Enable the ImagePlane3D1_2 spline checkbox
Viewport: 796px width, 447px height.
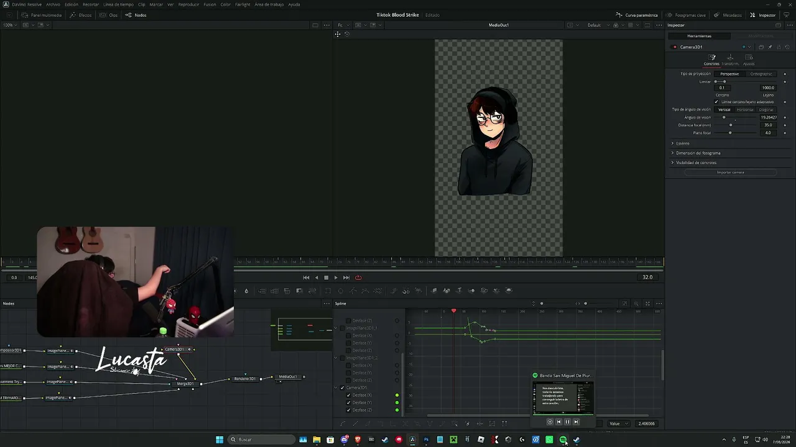[x=343, y=358]
